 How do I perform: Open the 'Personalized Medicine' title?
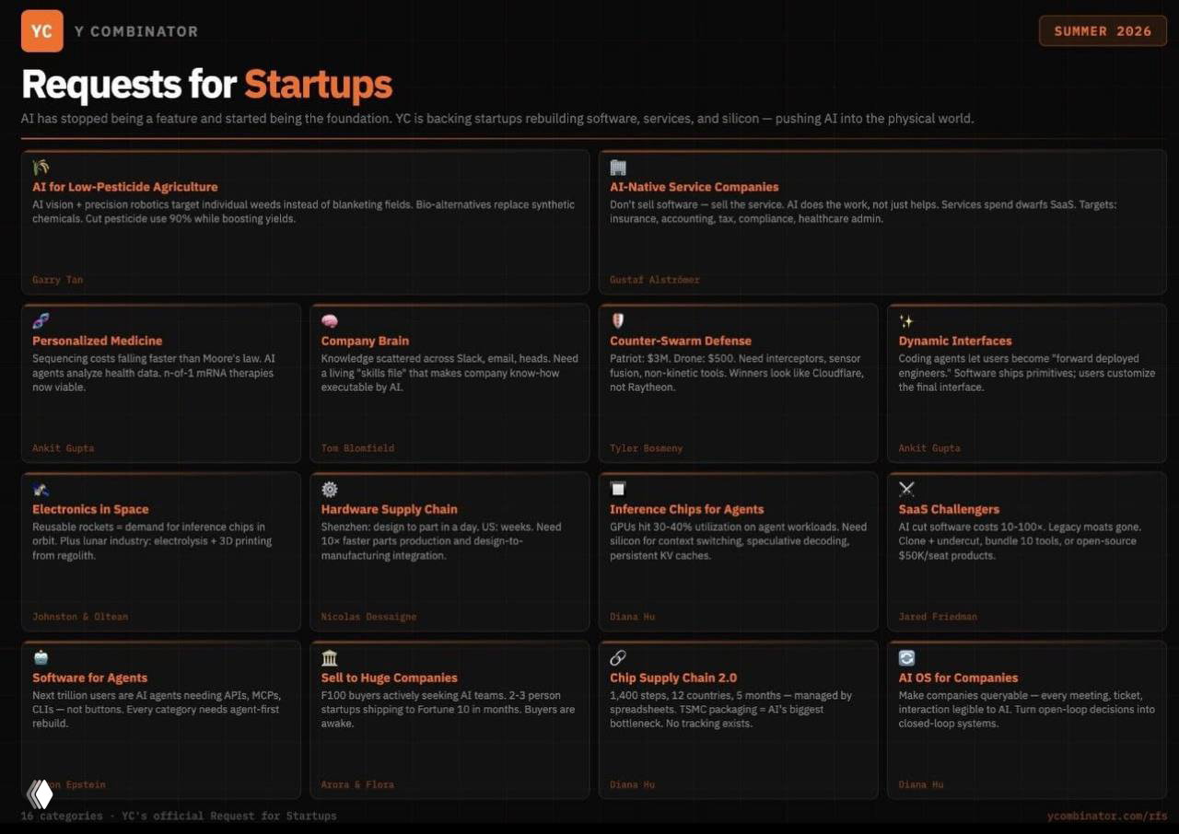[98, 341]
